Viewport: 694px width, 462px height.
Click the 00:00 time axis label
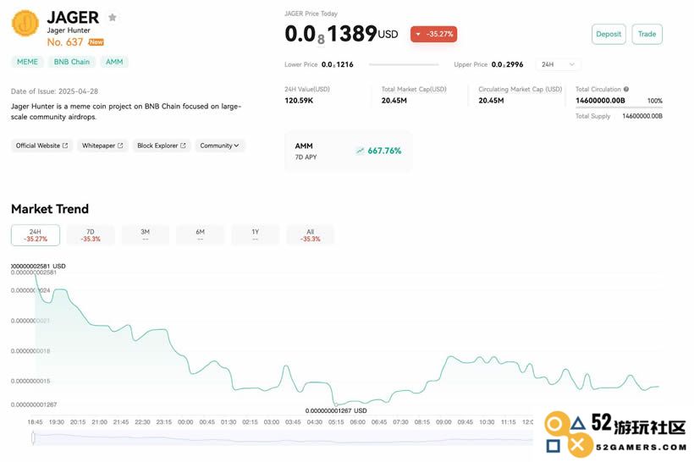tap(185, 422)
